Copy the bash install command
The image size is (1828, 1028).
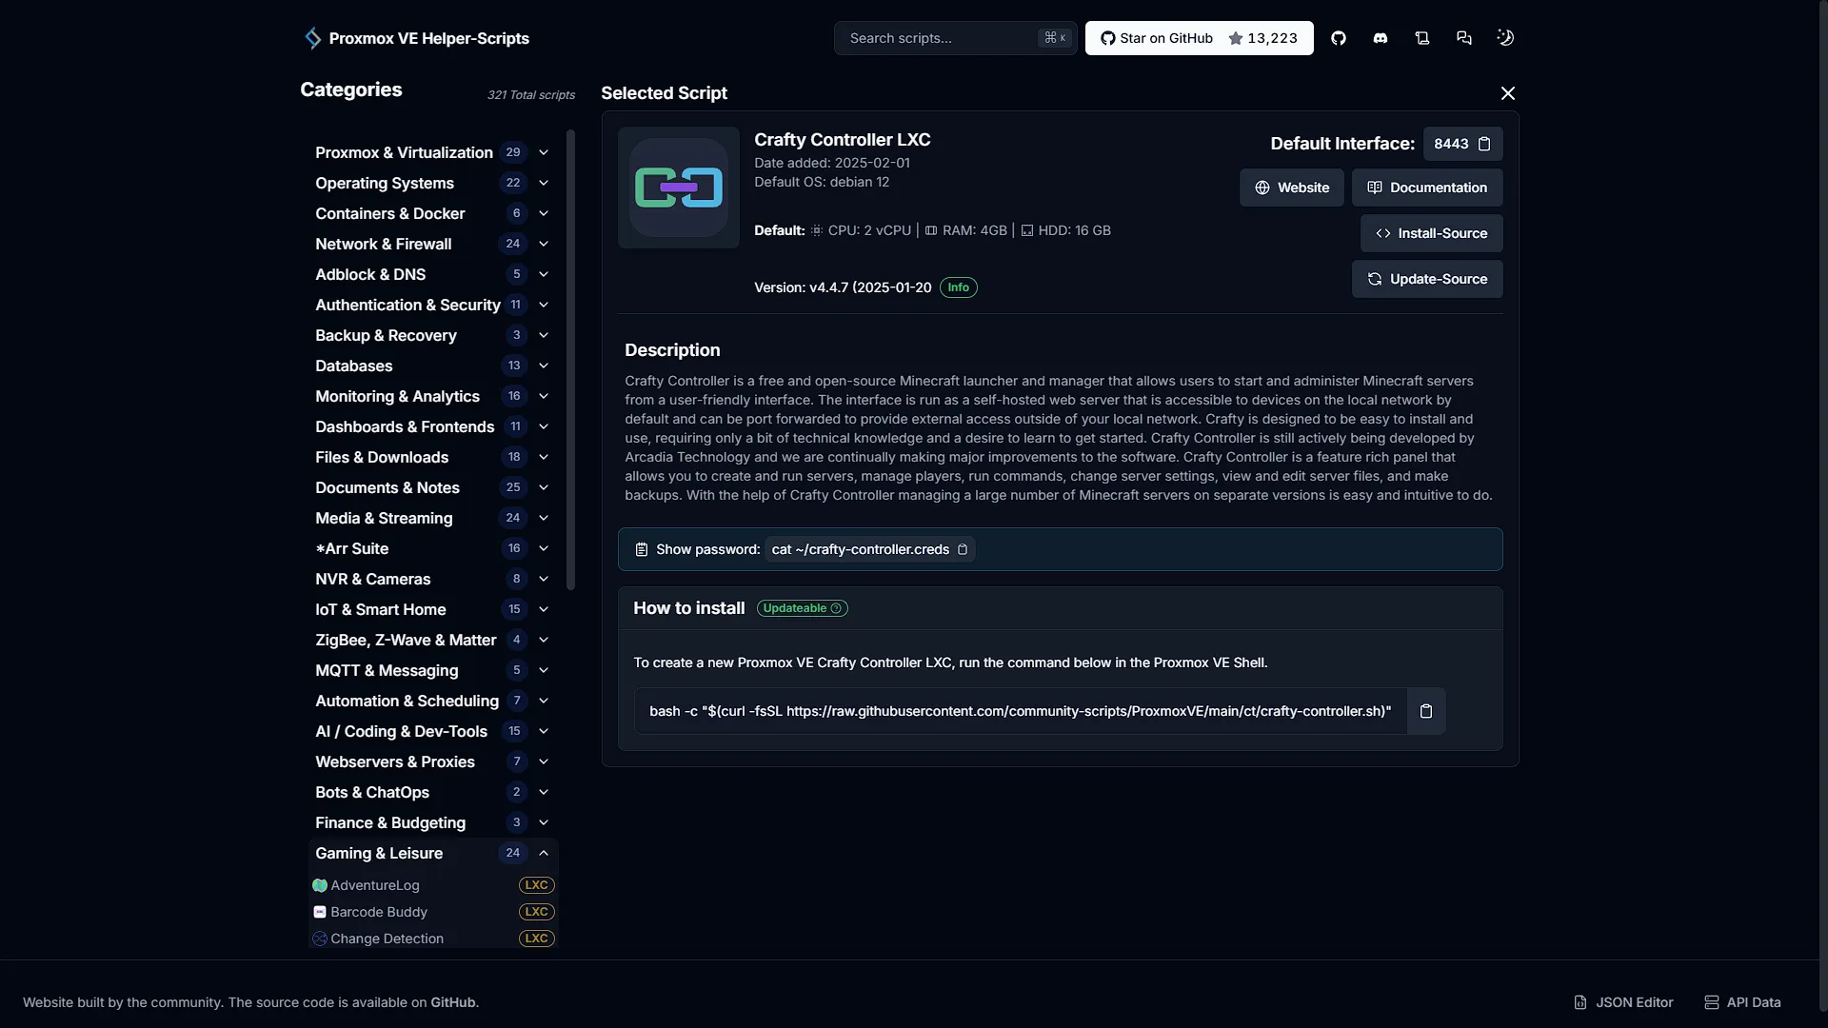[1426, 711]
